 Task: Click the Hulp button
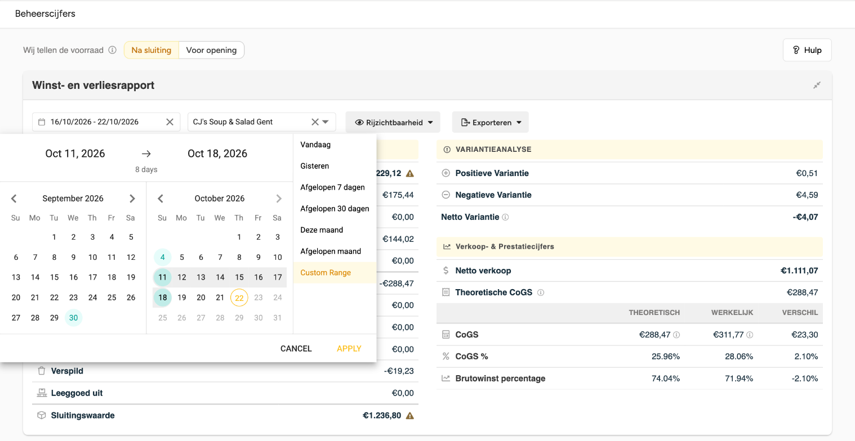pyautogui.click(x=807, y=50)
